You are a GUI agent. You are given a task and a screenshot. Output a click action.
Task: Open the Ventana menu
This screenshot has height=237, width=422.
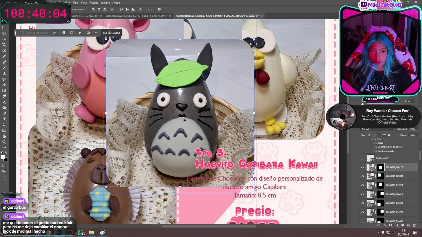[x=105, y=2]
